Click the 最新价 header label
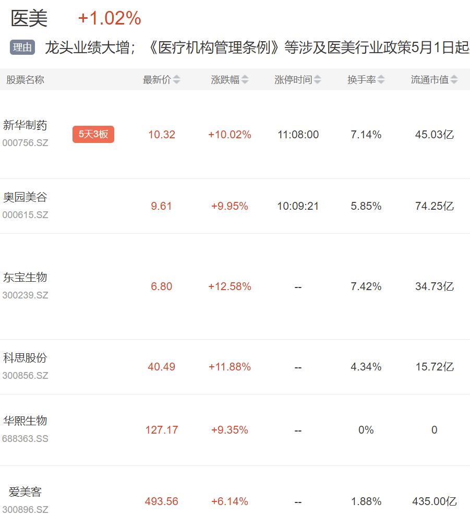Screen dimensions: 470x527 tap(157, 80)
